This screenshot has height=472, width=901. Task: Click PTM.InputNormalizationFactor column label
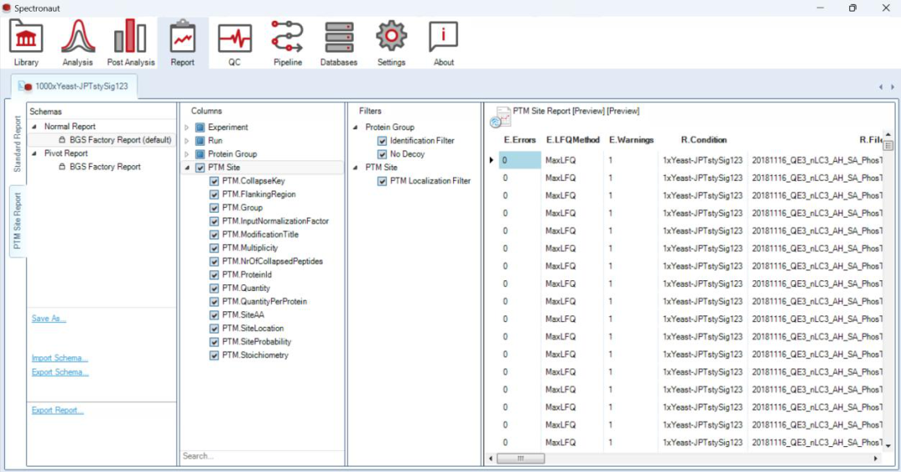click(275, 221)
